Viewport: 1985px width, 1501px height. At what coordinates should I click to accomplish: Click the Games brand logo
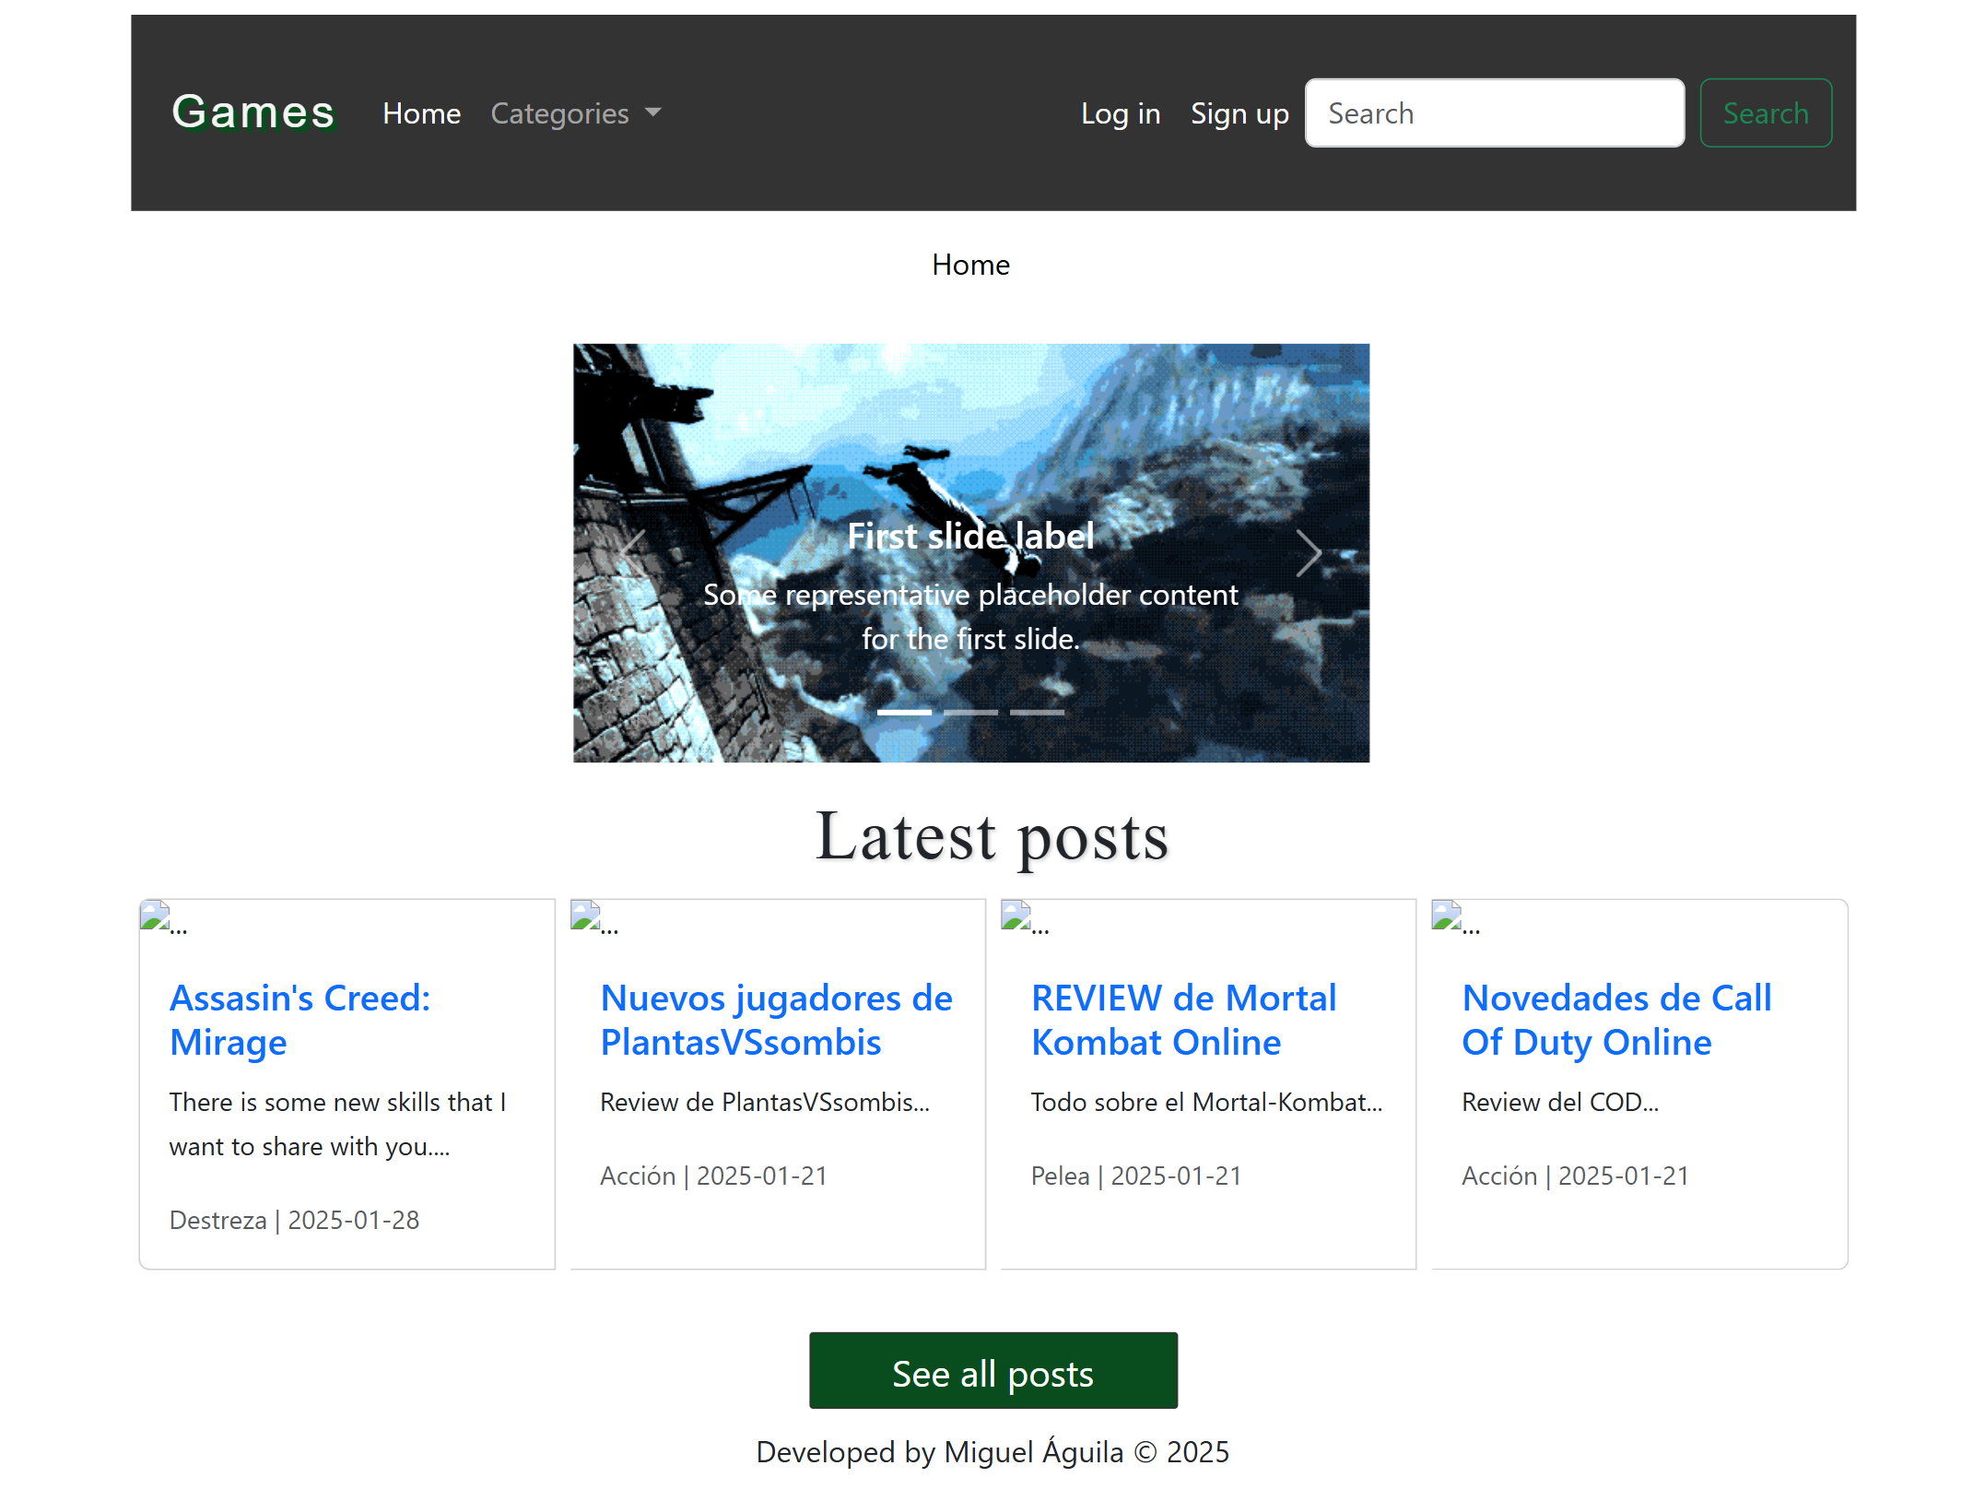click(x=253, y=112)
